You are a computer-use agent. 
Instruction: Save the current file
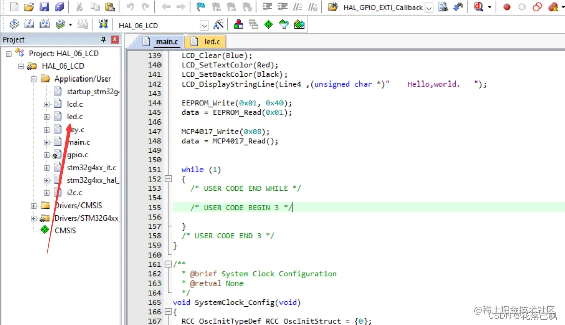(44, 7)
